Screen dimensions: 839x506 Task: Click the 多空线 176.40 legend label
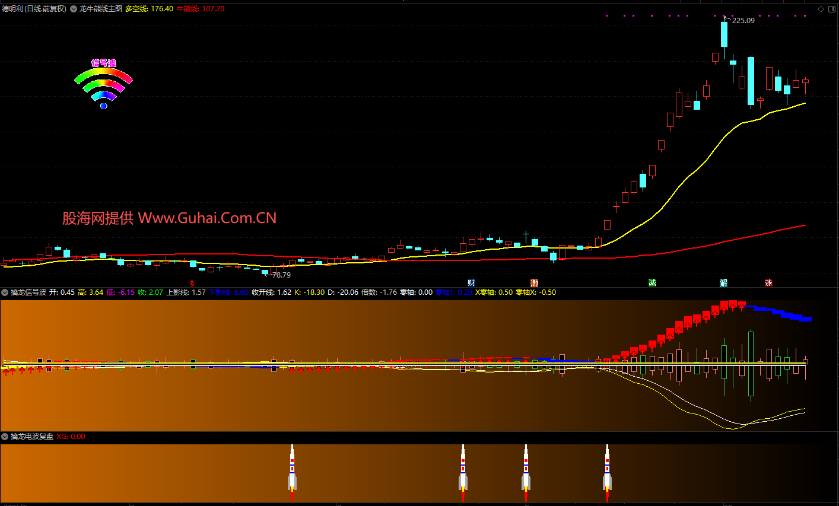point(149,9)
